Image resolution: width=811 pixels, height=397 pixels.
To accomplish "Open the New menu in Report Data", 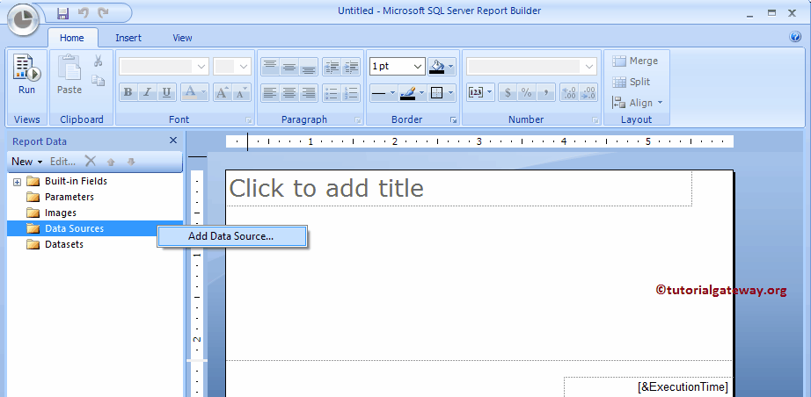I will pyautogui.click(x=27, y=162).
